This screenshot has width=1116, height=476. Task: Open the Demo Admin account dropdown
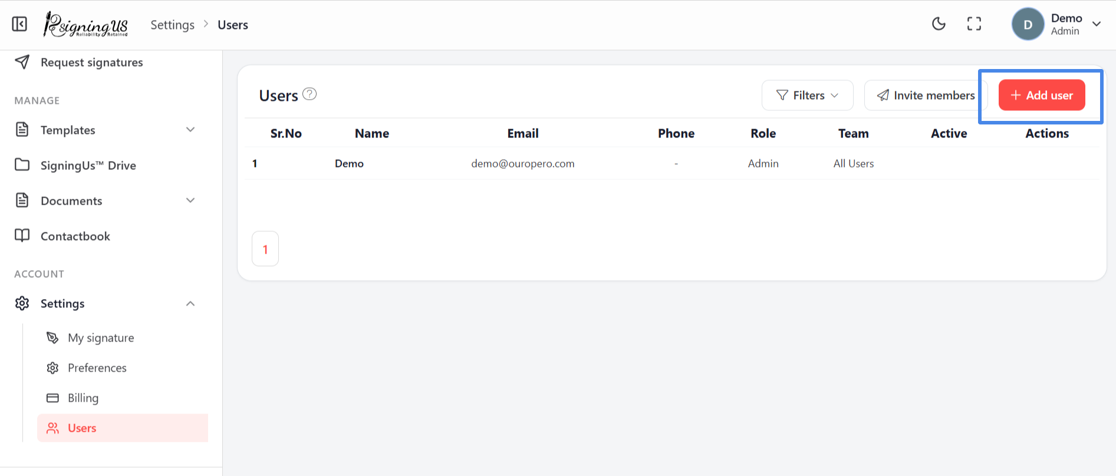pyautogui.click(x=1056, y=24)
